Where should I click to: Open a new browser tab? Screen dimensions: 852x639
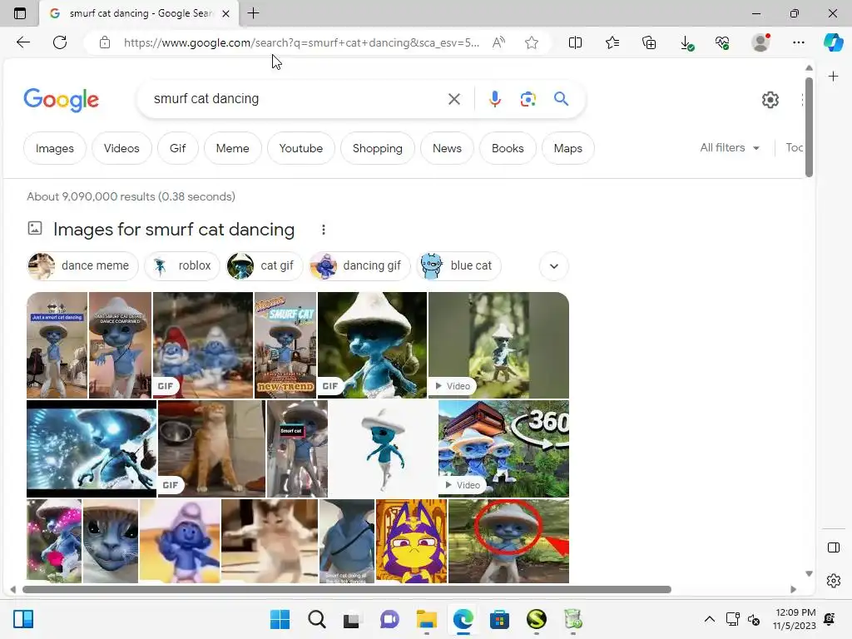pyautogui.click(x=253, y=13)
